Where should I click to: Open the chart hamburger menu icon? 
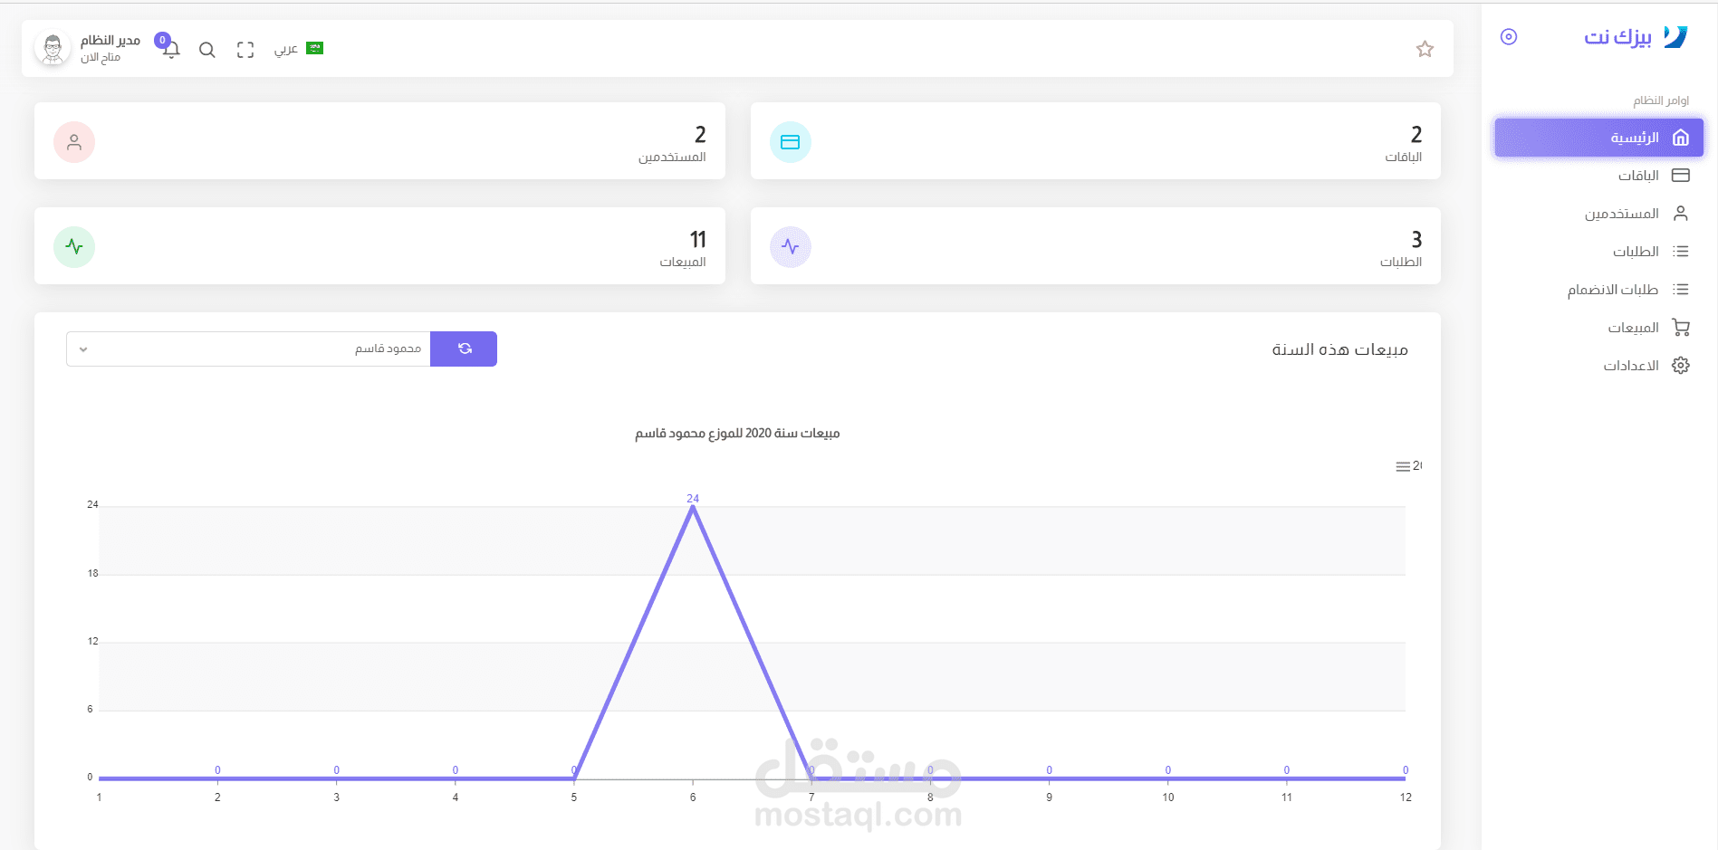pyautogui.click(x=1403, y=466)
